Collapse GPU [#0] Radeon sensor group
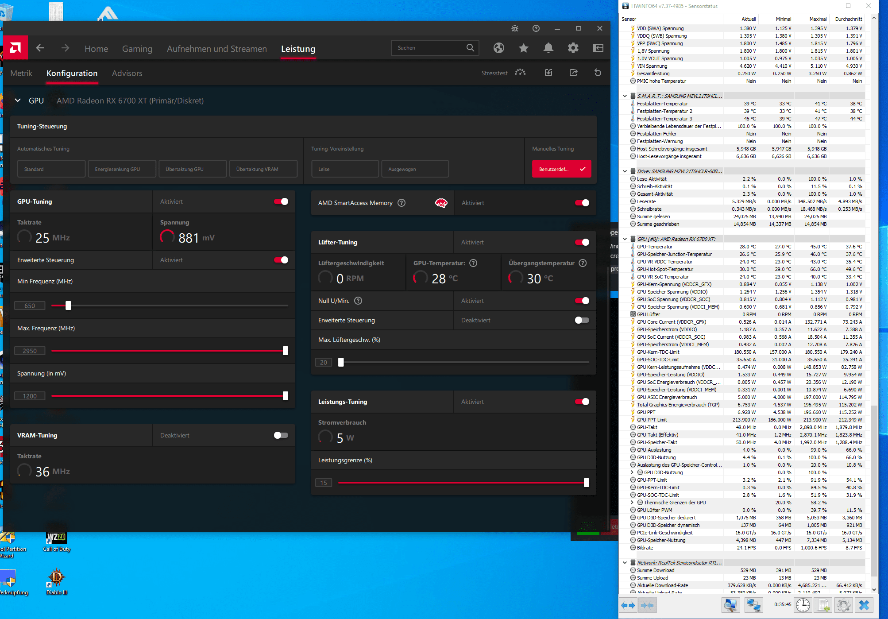This screenshot has height=619, width=888. pyautogui.click(x=625, y=239)
